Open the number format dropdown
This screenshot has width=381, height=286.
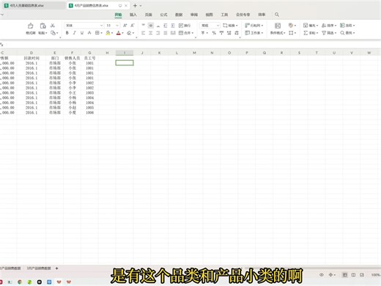(x=218, y=26)
